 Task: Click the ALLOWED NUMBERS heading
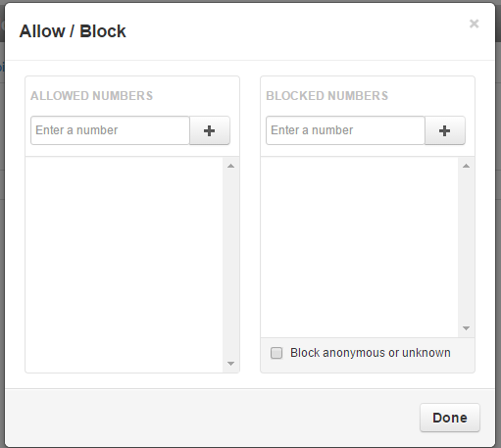pyautogui.click(x=92, y=96)
